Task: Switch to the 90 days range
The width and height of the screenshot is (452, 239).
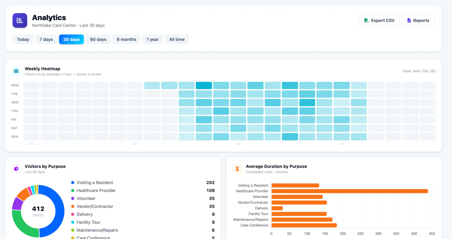Action: click(x=98, y=40)
